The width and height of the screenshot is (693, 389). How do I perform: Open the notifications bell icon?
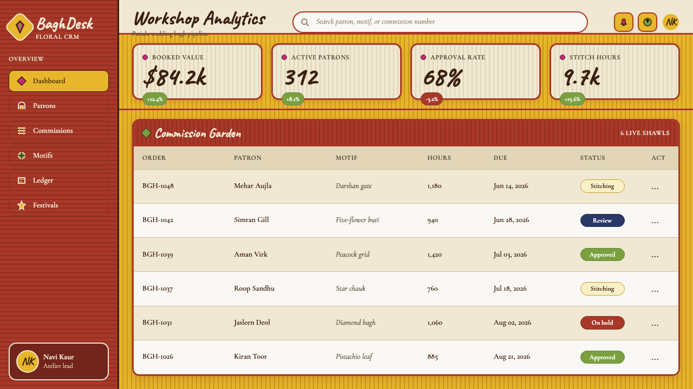tap(624, 22)
